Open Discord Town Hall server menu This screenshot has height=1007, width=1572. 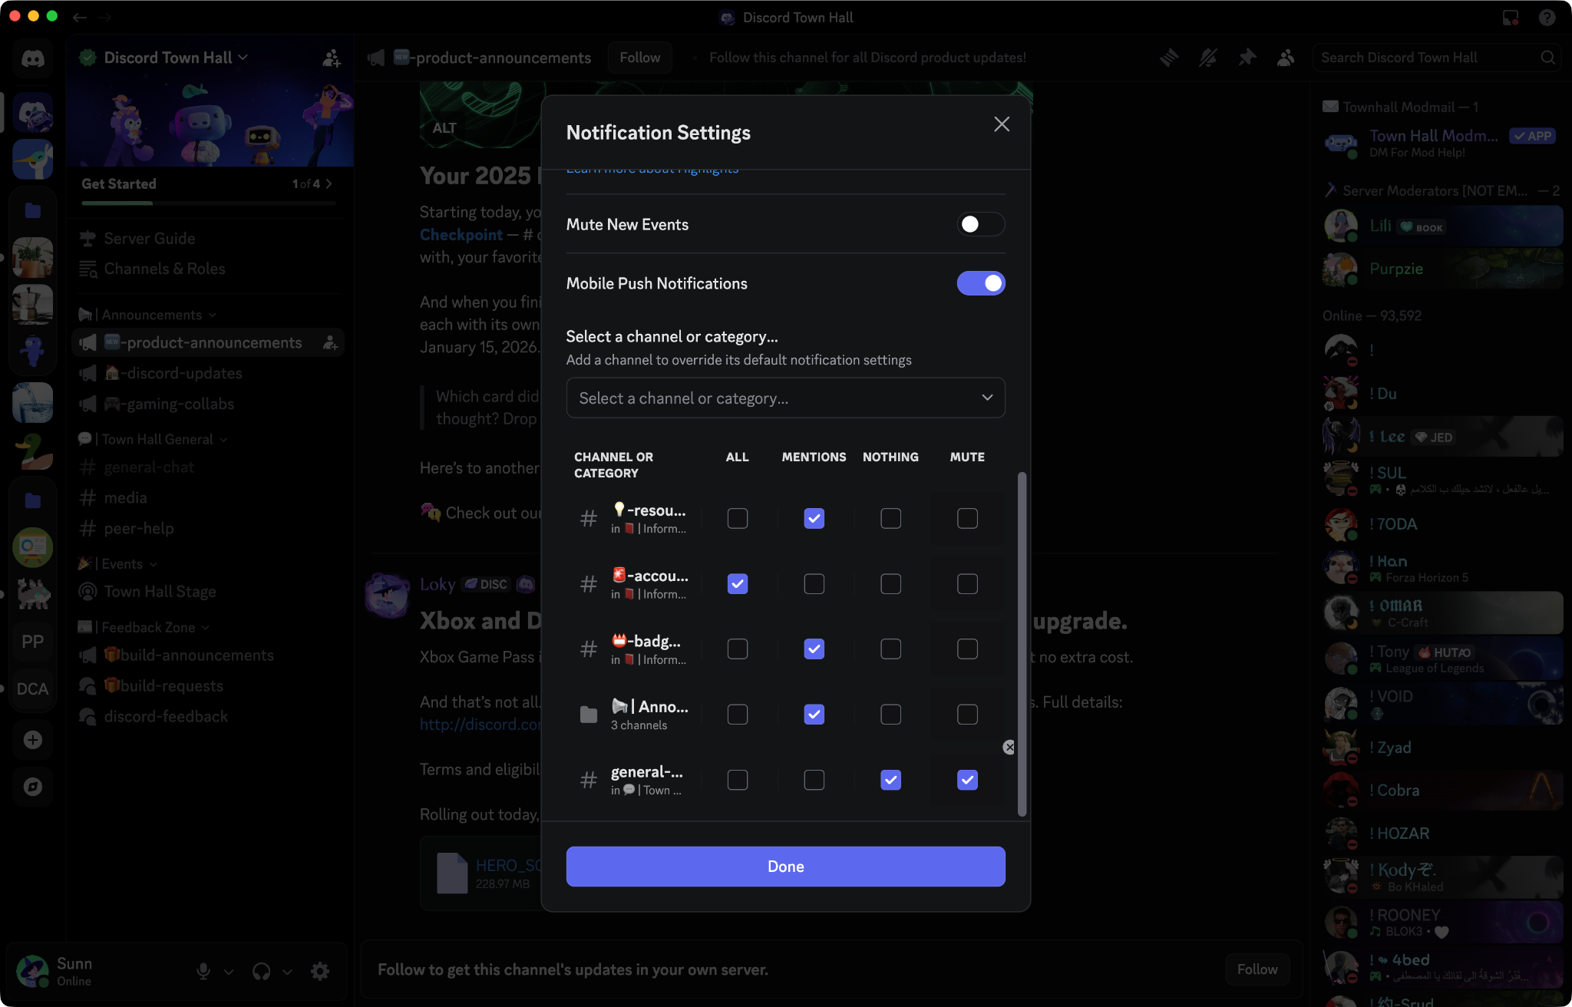tap(177, 58)
